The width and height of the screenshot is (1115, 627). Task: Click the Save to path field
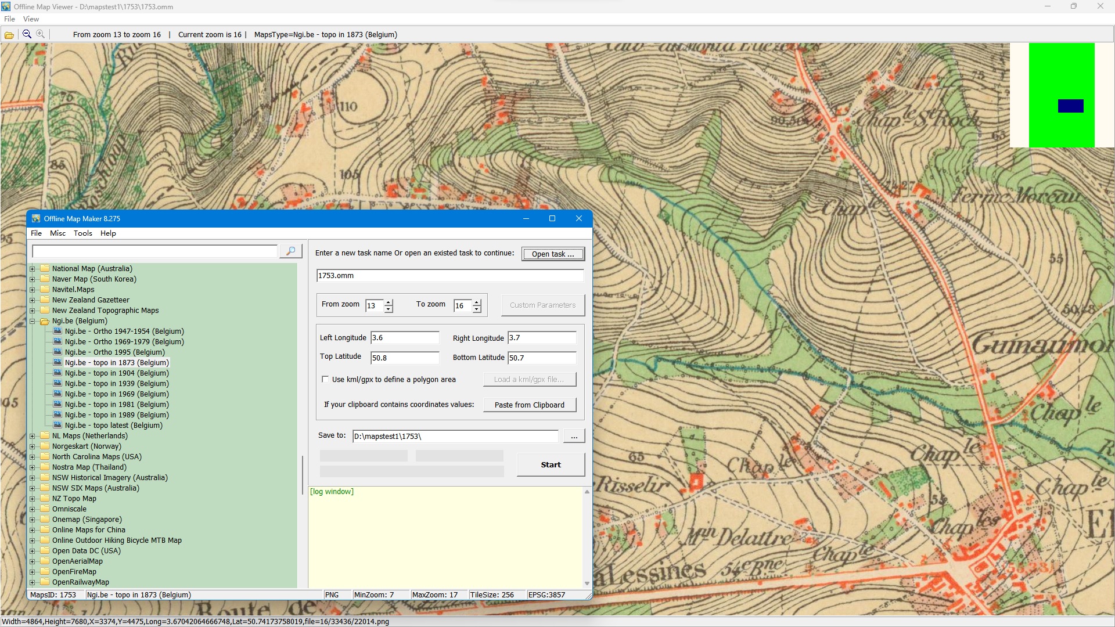[x=455, y=436]
